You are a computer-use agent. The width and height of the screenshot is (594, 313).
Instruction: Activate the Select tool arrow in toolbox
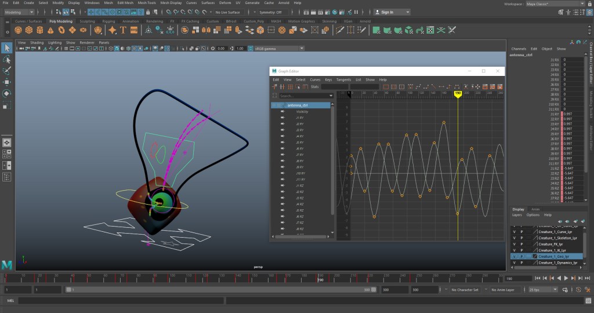tap(7, 48)
